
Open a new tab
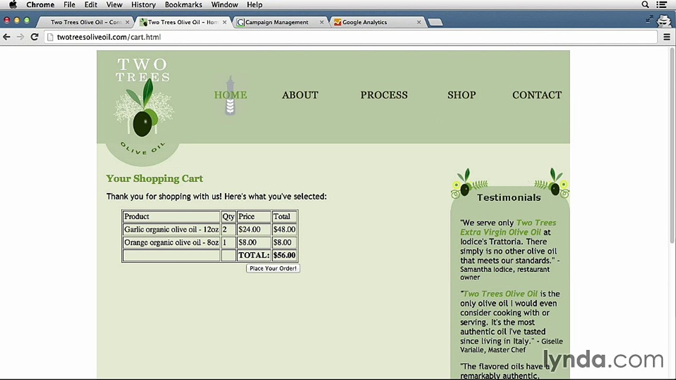[435, 22]
